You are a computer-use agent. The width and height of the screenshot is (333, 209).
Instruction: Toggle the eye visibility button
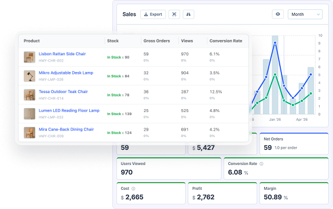[278, 14]
